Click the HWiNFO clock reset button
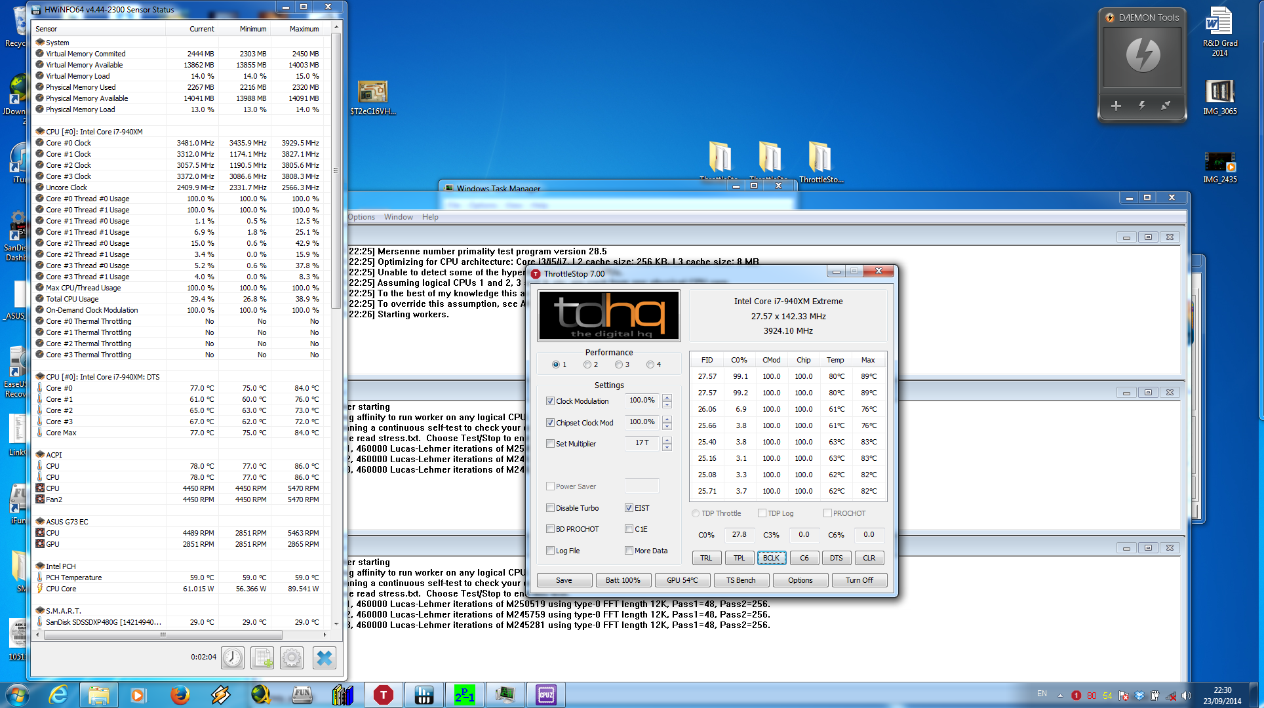 [x=233, y=658]
